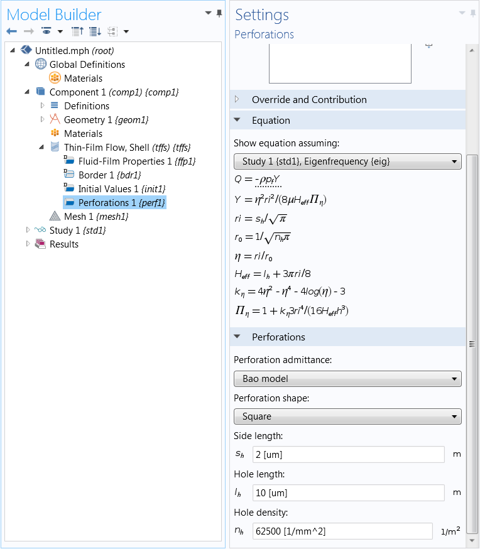Collapse the Thin-Film Flow, Shell node

[x=41, y=148]
